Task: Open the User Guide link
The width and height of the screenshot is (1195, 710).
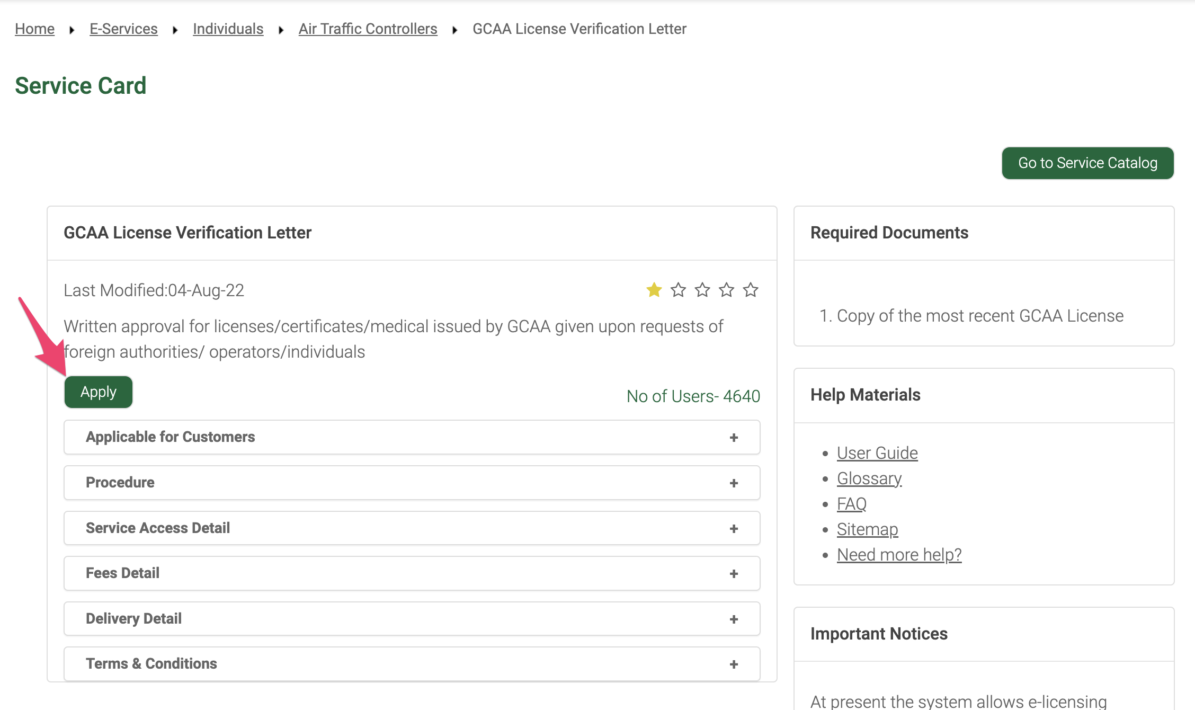Action: pos(877,453)
